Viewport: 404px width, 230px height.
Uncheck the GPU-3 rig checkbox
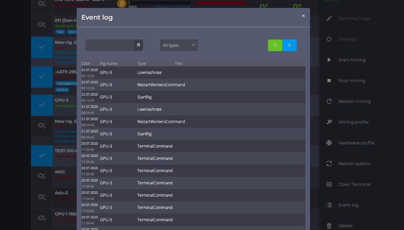(x=42, y=105)
